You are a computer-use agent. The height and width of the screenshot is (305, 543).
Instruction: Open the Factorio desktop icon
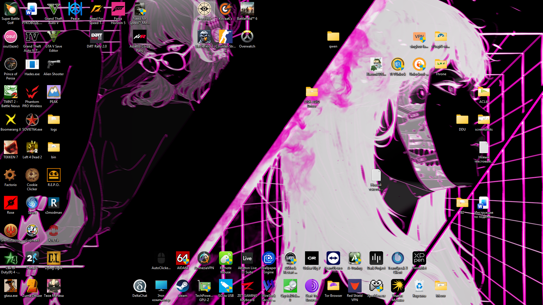tap(11, 178)
